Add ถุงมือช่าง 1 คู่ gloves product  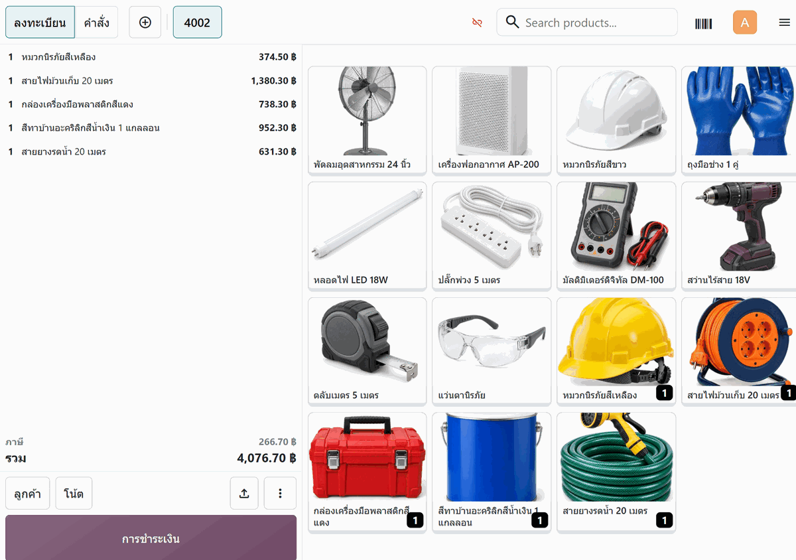(739, 121)
